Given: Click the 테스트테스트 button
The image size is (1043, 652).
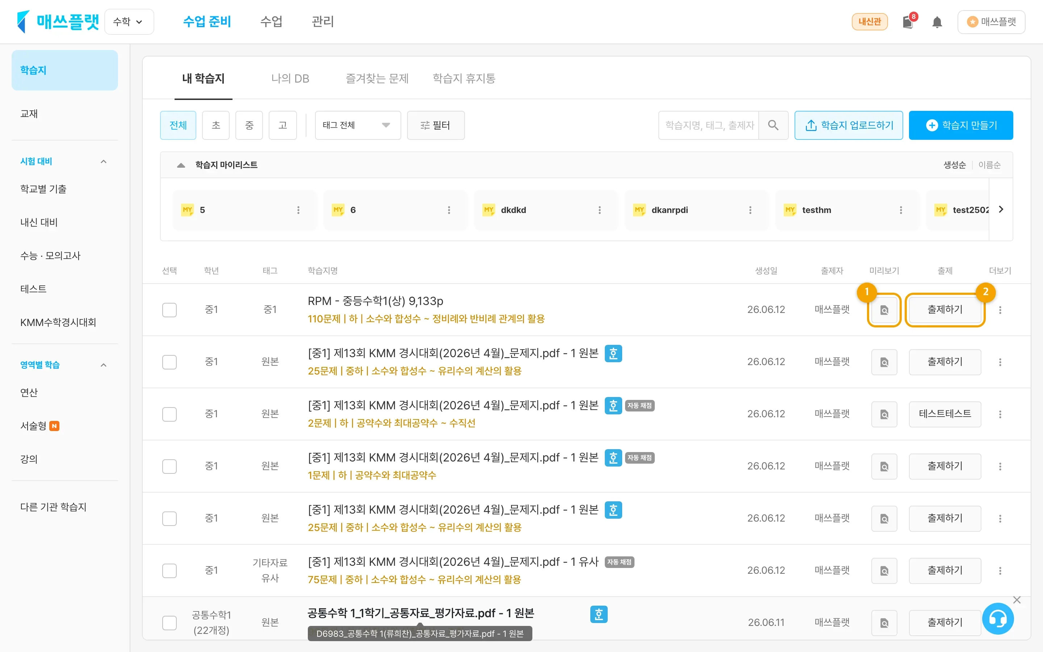Looking at the screenshot, I should point(945,414).
